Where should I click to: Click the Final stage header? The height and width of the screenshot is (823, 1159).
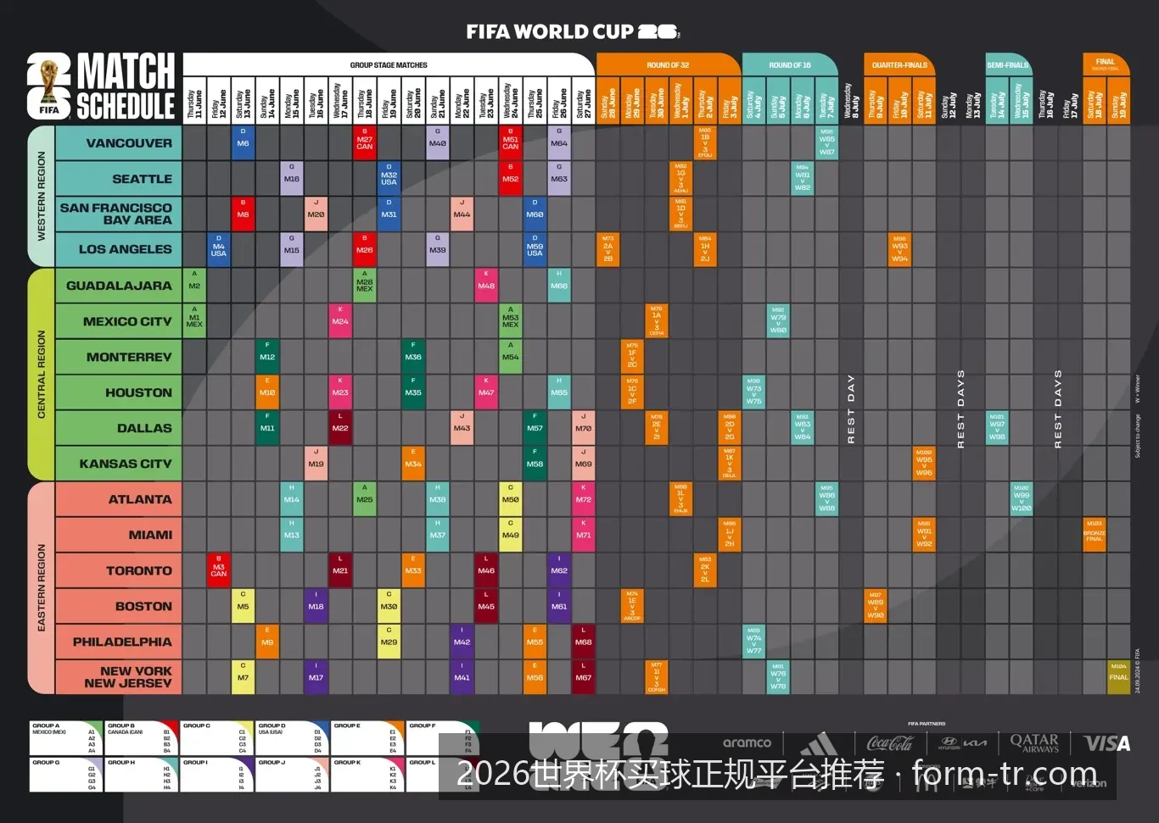pos(1106,64)
